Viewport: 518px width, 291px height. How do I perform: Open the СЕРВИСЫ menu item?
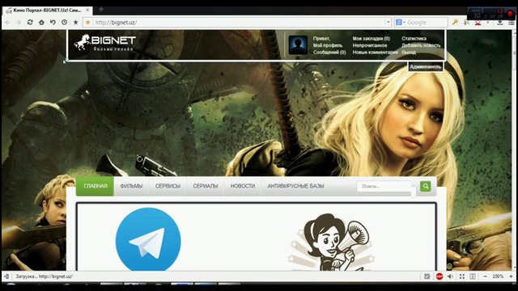click(168, 186)
